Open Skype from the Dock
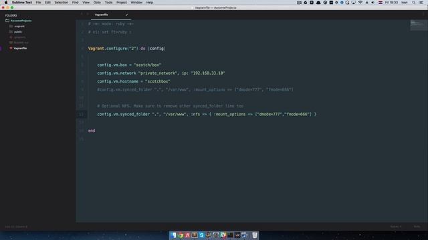Viewport: 428px width, 240px height. [x=202, y=235]
